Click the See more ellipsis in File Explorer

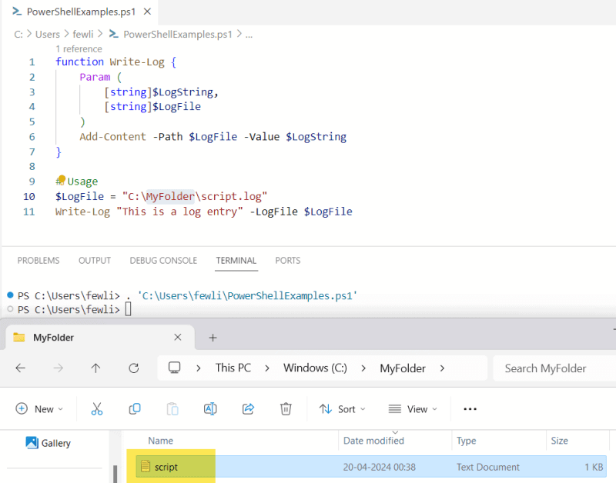[470, 408]
